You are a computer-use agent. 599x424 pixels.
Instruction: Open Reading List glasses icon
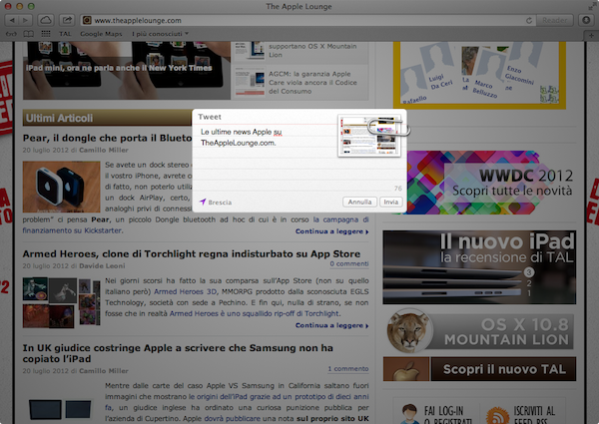click(x=11, y=34)
